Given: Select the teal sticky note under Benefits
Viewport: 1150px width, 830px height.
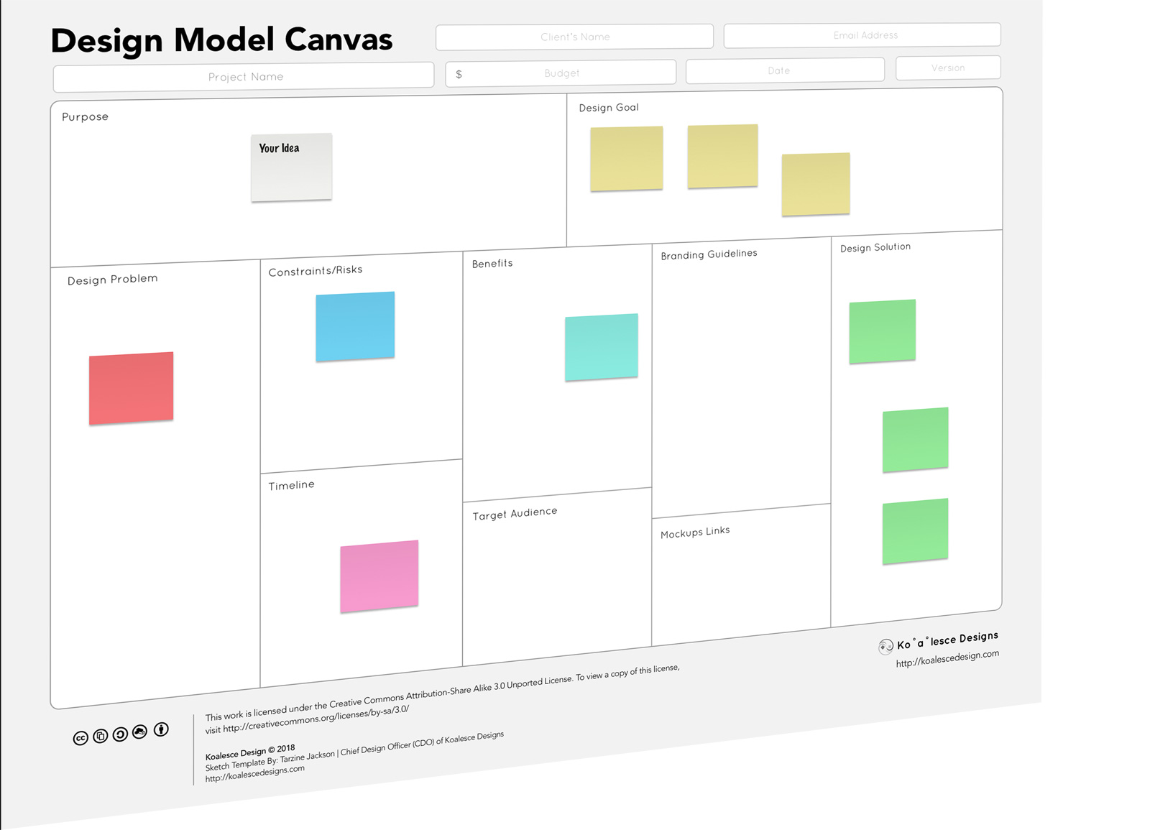Looking at the screenshot, I should tap(601, 346).
